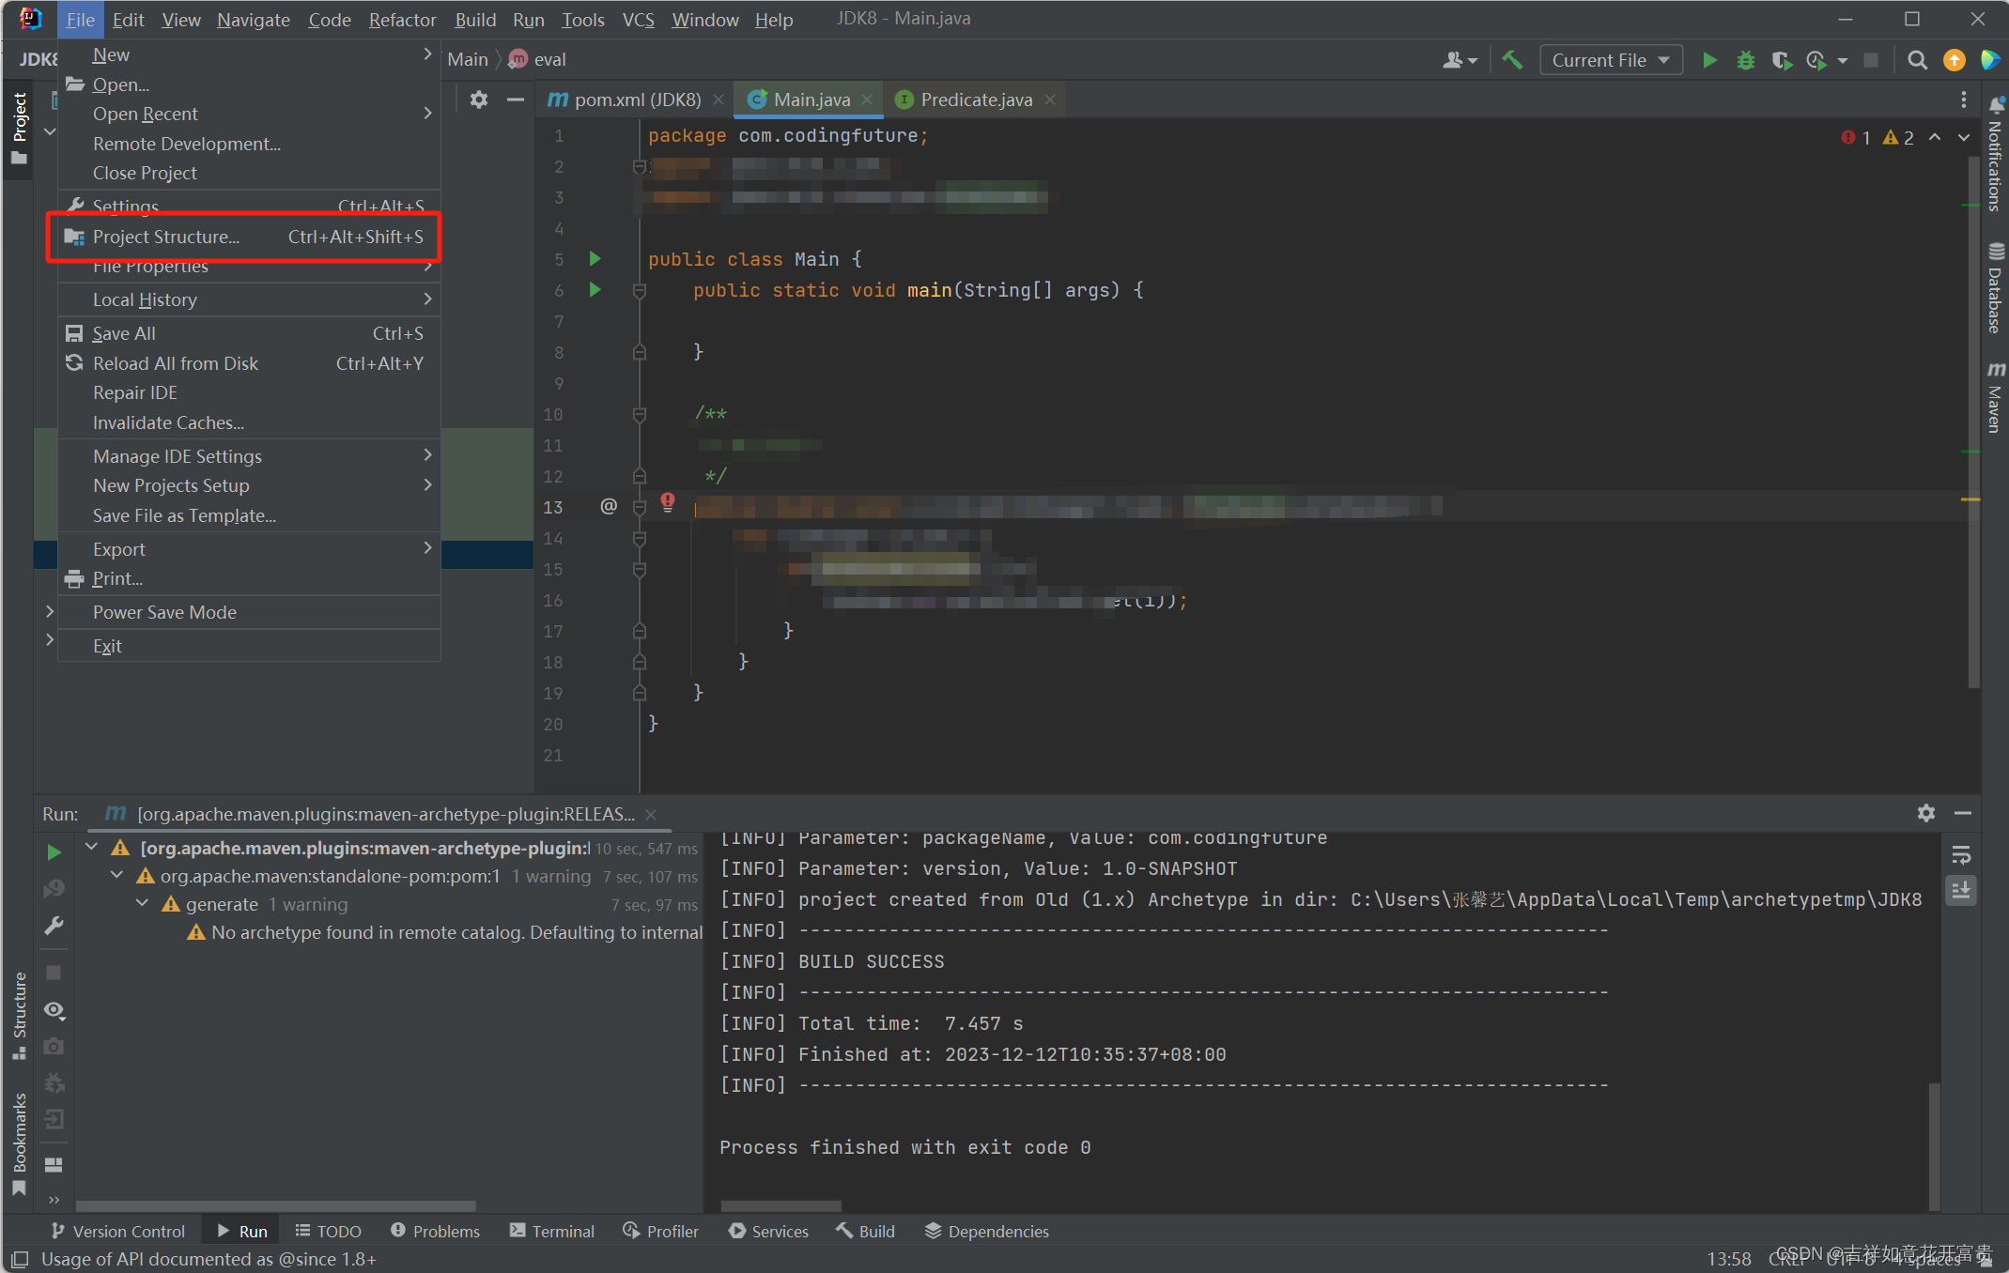Open Search Everywhere magnifier icon
2009x1273 pixels.
click(x=1917, y=60)
